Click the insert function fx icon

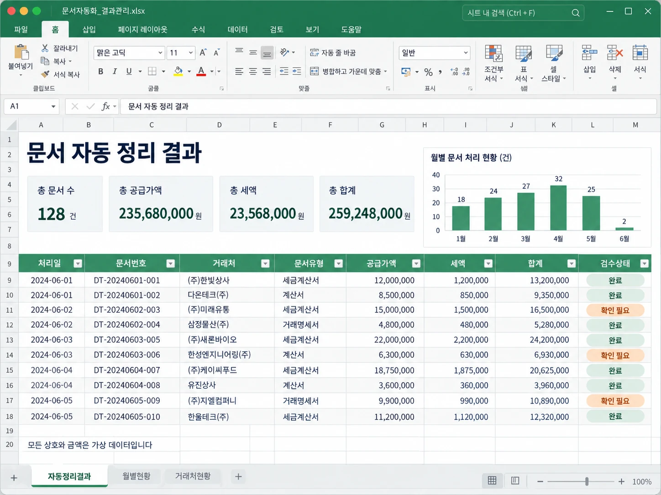coord(106,106)
